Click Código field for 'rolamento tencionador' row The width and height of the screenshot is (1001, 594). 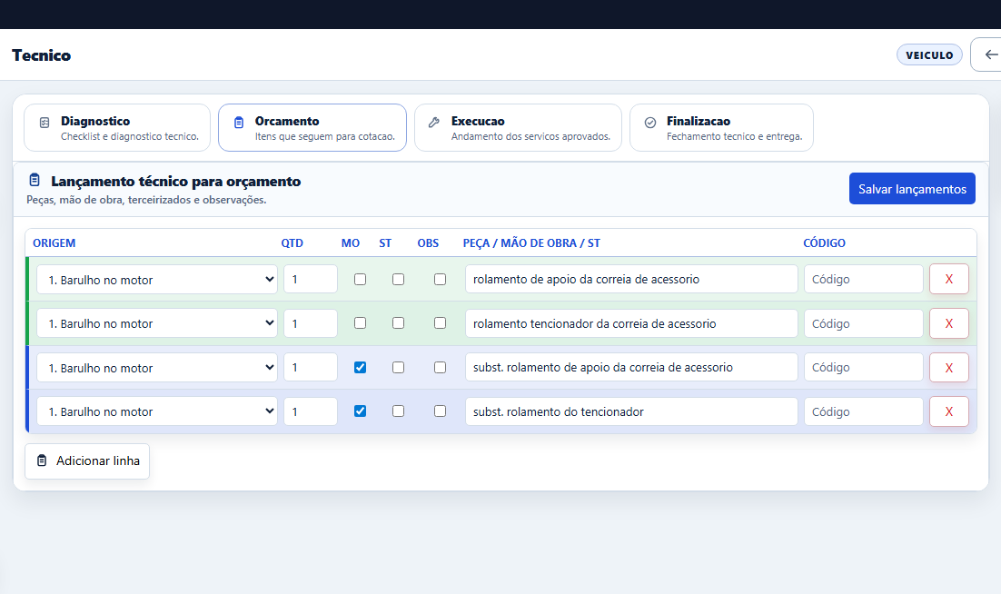864,323
